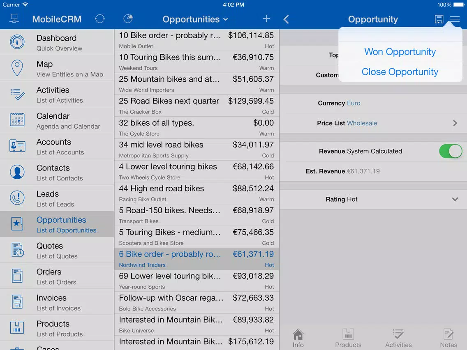Select Interested in Mountain Bik… $175,612.19 row

(197, 343)
